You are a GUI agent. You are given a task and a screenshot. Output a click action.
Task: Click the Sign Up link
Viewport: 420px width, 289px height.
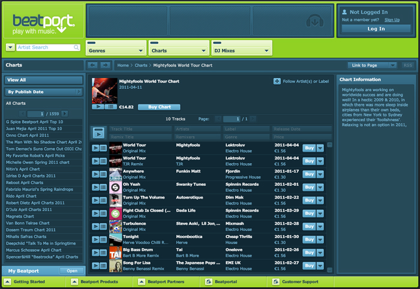[x=392, y=20]
